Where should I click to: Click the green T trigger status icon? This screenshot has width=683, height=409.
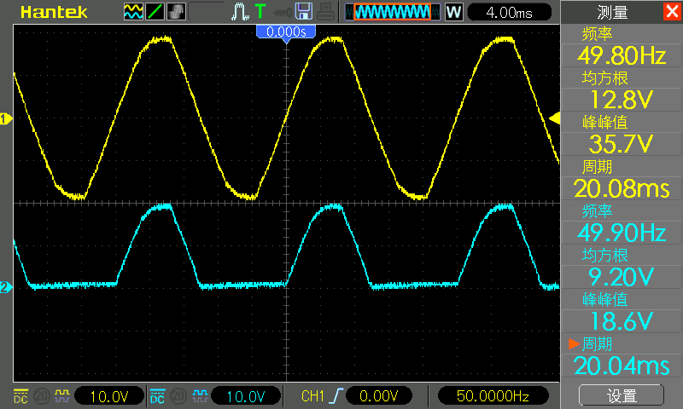click(260, 12)
